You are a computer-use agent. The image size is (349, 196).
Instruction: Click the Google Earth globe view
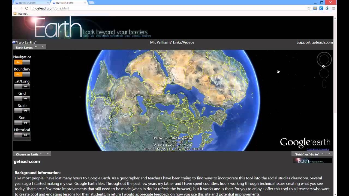click(173, 100)
